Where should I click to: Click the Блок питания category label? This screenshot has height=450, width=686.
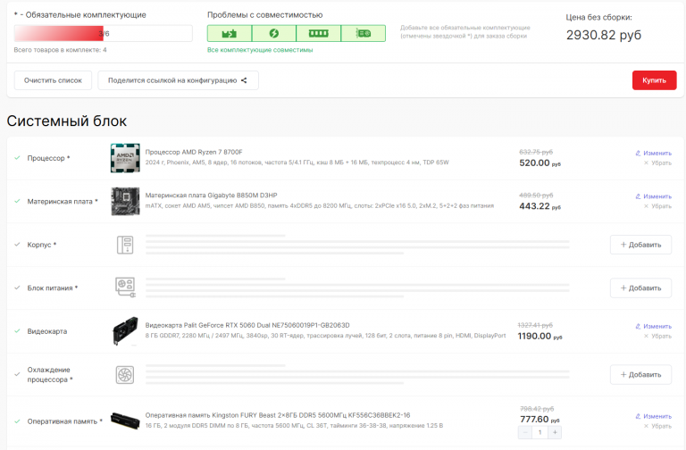click(x=53, y=287)
